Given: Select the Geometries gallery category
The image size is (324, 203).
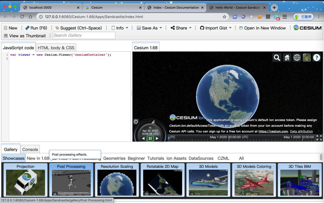Looking at the screenshot, I should tap(114, 158).
